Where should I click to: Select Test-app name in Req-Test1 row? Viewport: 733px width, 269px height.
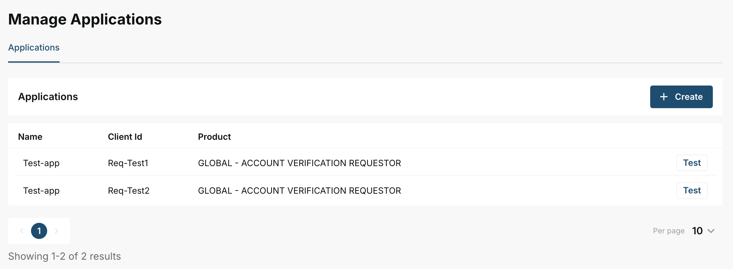click(41, 163)
